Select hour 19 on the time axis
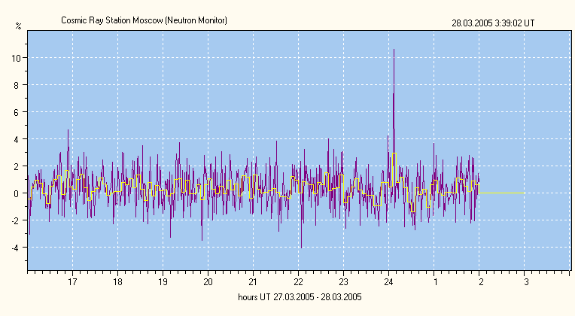The height and width of the screenshot is (316, 575). pyautogui.click(x=163, y=282)
